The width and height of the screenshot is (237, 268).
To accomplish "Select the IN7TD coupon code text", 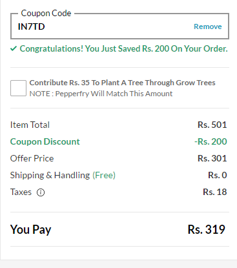I will pos(32,26).
